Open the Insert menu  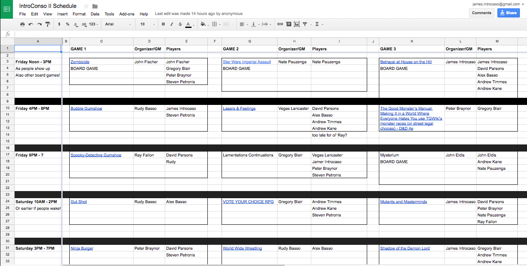pyautogui.click(x=62, y=14)
